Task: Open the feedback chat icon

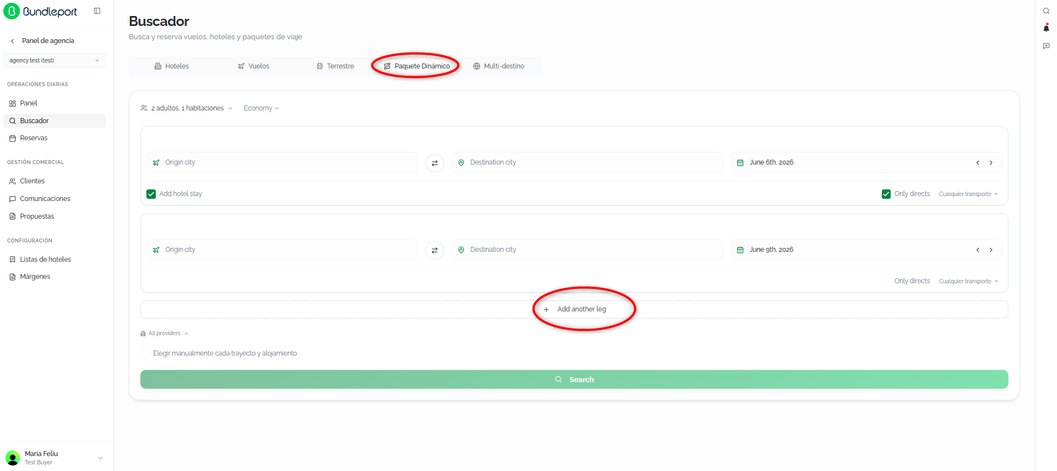Action: [1046, 46]
